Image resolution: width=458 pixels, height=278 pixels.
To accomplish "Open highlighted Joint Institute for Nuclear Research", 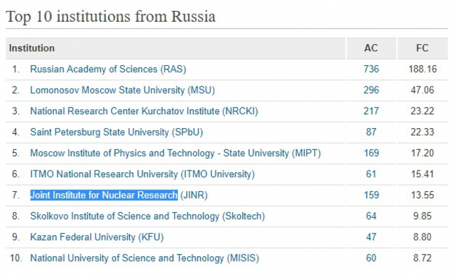I will pyautogui.click(x=104, y=195).
